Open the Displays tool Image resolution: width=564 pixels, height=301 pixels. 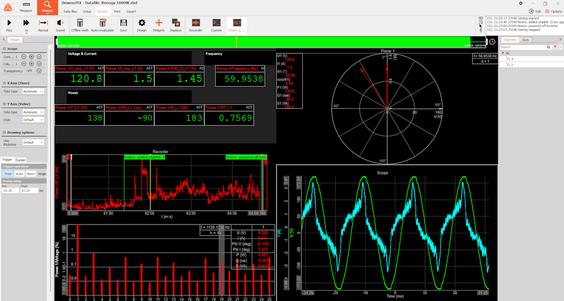click(176, 25)
